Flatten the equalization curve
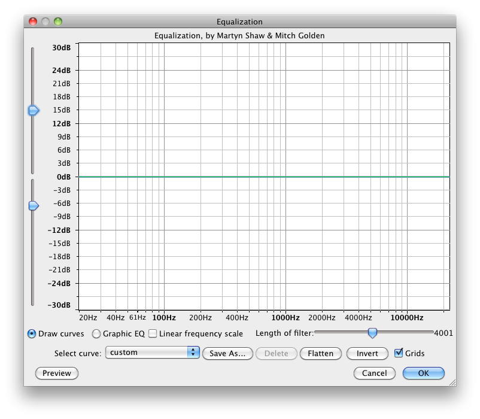Screen dimensions: 480x419 point(320,353)
